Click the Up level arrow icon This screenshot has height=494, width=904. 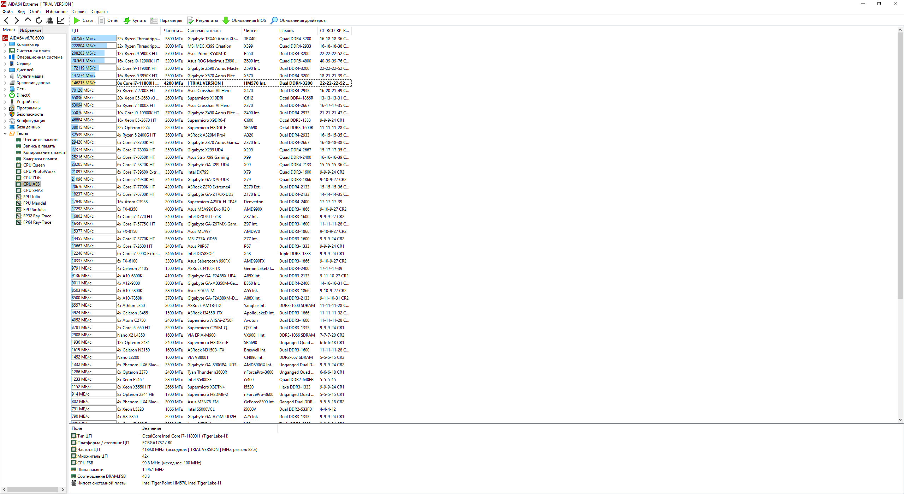click(x=28, y=20)
